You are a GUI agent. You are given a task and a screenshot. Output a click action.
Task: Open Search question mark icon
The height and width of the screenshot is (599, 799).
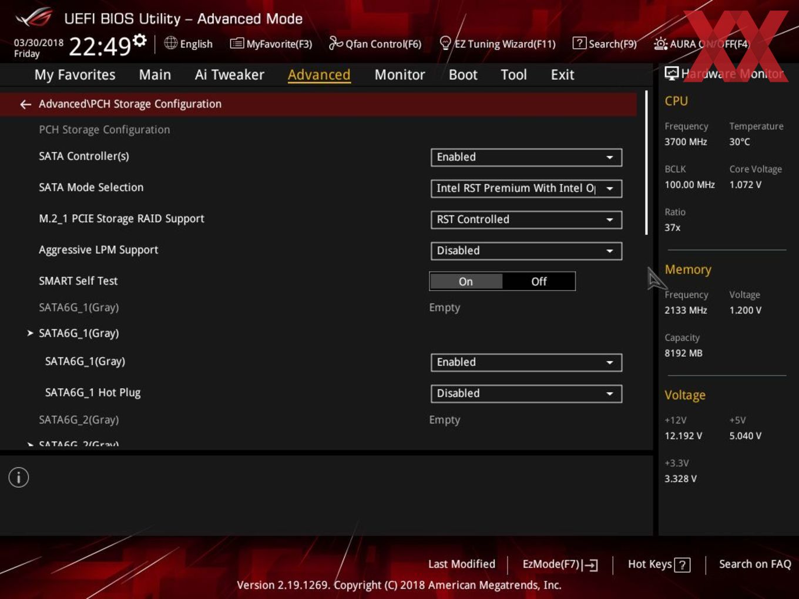pyautogui.click(x=579, y=43)
